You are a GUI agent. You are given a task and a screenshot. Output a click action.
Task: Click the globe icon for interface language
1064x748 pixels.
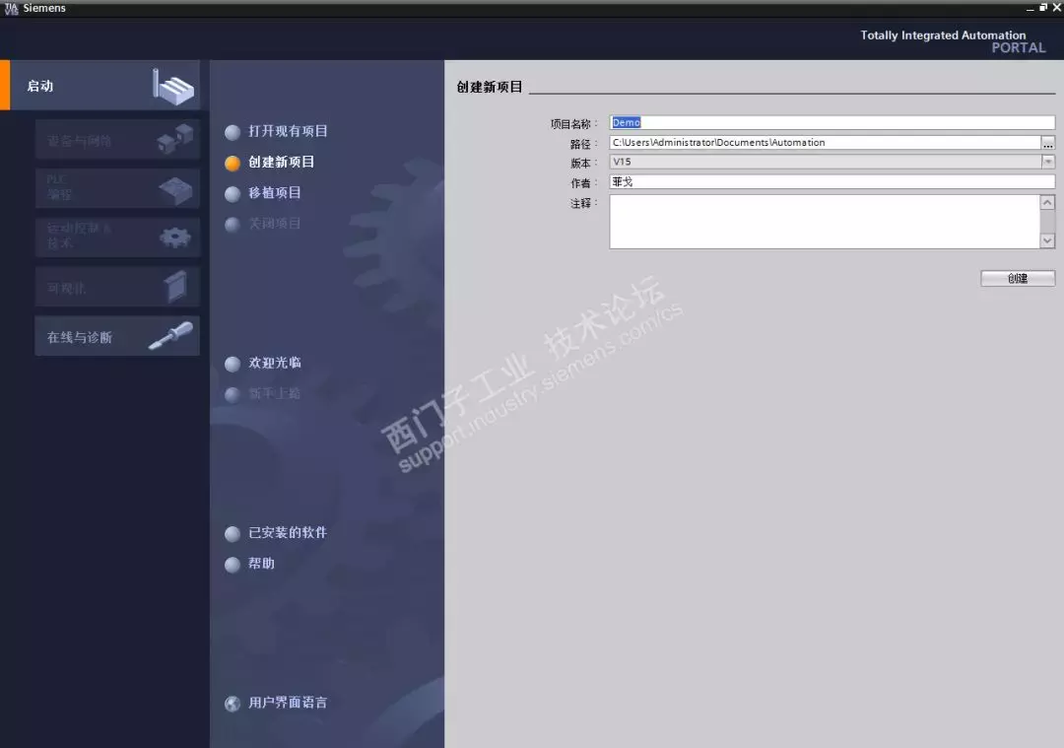coord(233,704)
